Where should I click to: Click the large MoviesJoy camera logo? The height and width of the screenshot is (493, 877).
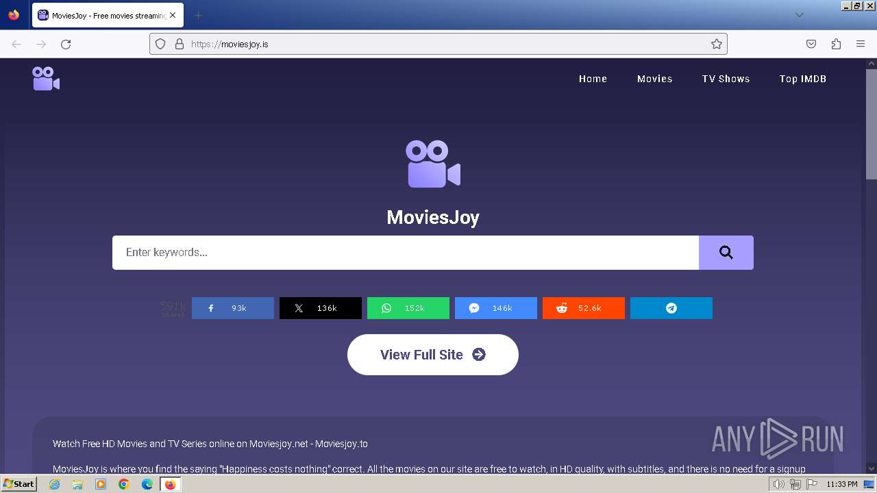click(x=433, y=164)
